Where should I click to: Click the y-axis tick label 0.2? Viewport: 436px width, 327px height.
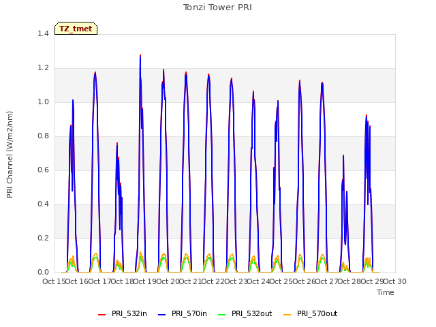(x=43, y=238)
